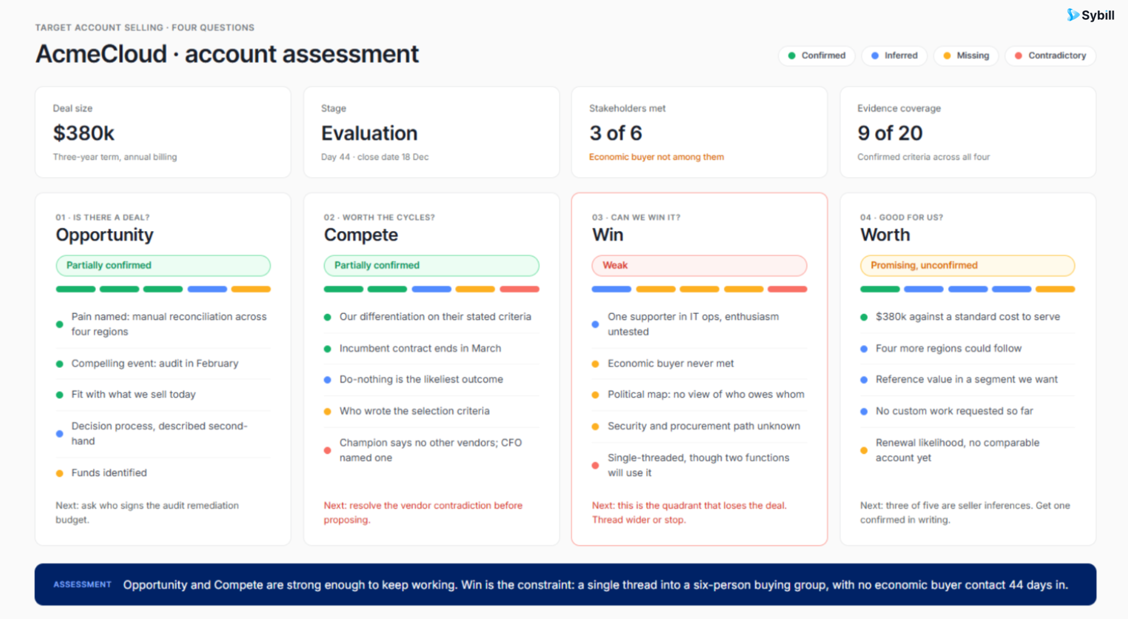Viewport: 1128px width, 619px height.
Task: Click the Sybill logo
Action: click(x=1090, y=15)
